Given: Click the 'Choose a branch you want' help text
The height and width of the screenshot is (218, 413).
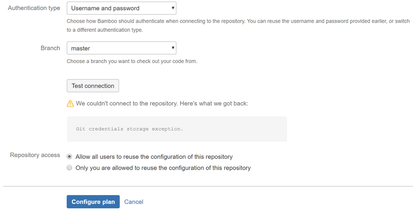Looking at the screenshot, I should click(132, 61).
